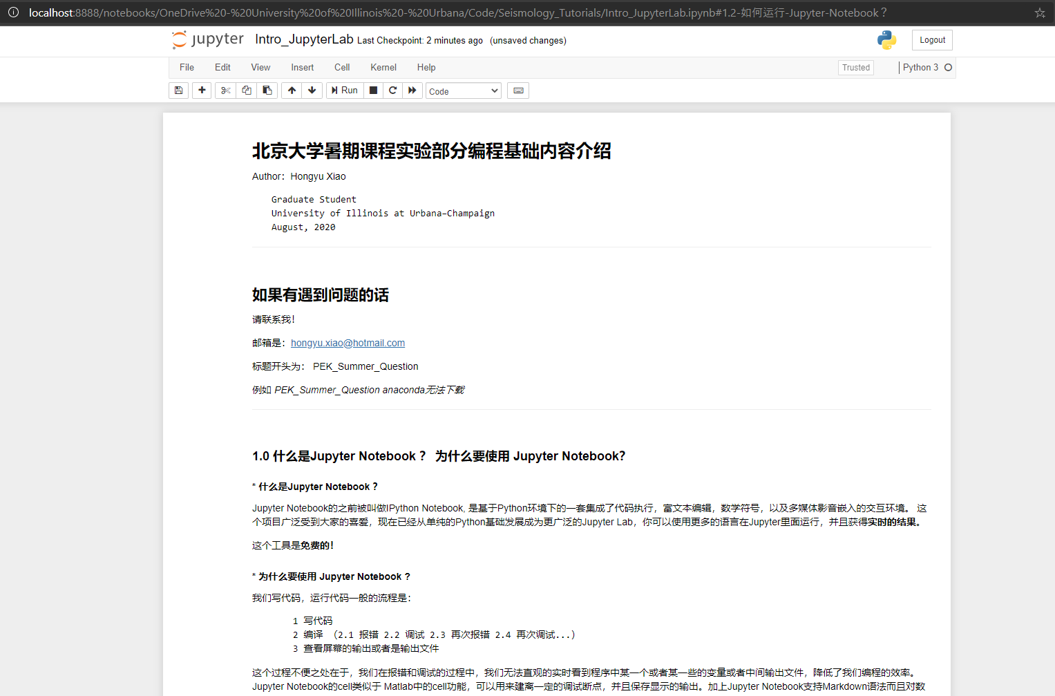Copy selected cells using the toolbar icon
The image size is (1055, 696).
click(x=247, y=91)
